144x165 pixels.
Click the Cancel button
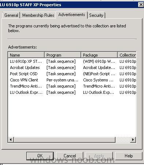pyautogui.click(x=70, y=156)
